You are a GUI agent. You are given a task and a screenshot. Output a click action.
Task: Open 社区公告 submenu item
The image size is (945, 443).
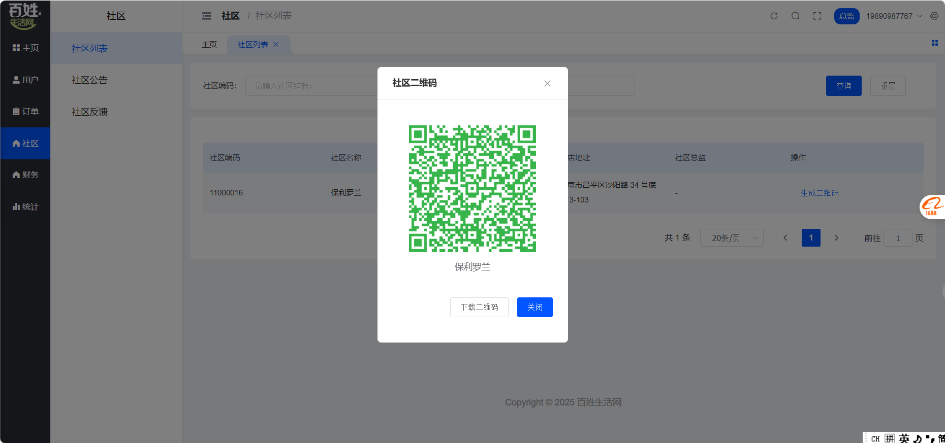[x=116, y=80]
